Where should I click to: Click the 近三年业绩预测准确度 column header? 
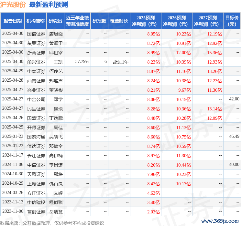[x=77, y=21]
